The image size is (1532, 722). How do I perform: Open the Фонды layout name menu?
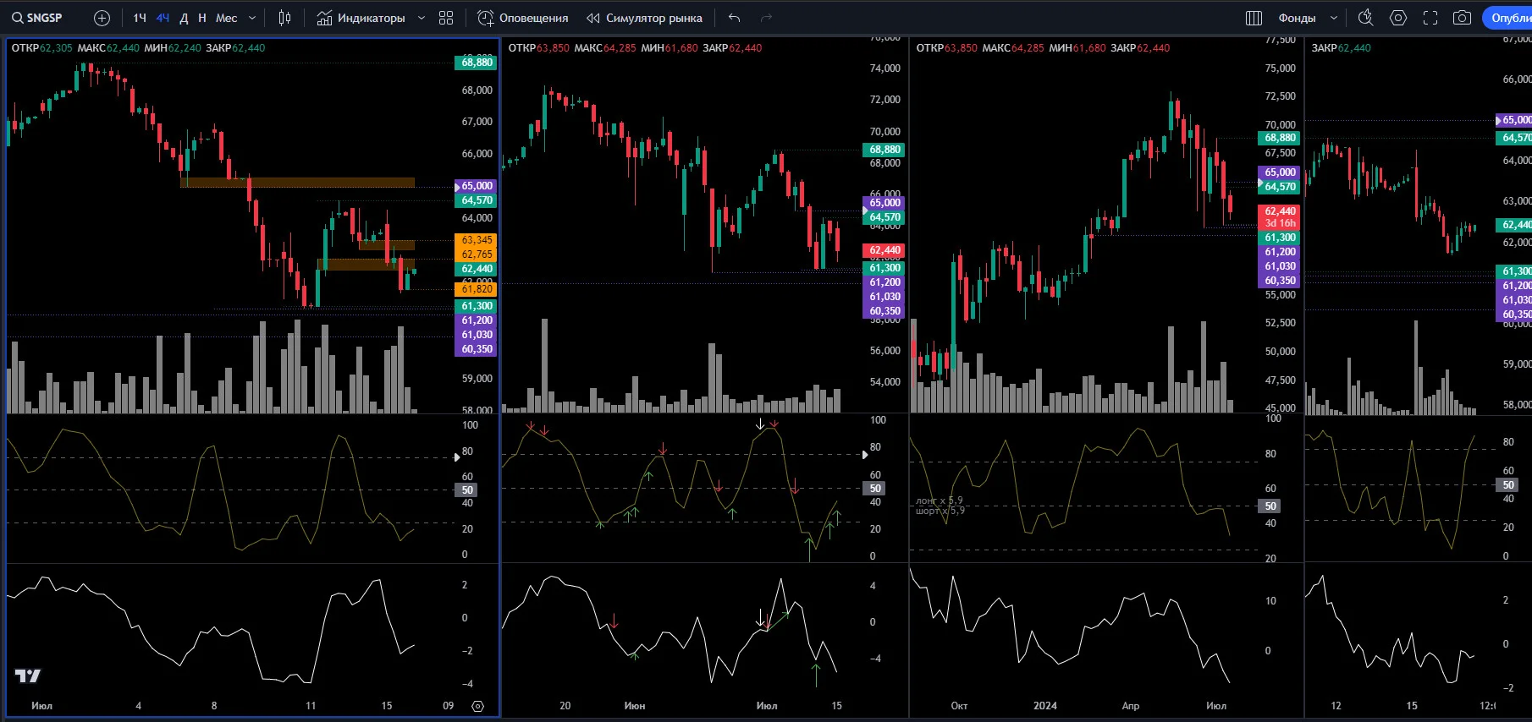(x=1297, y=18)
